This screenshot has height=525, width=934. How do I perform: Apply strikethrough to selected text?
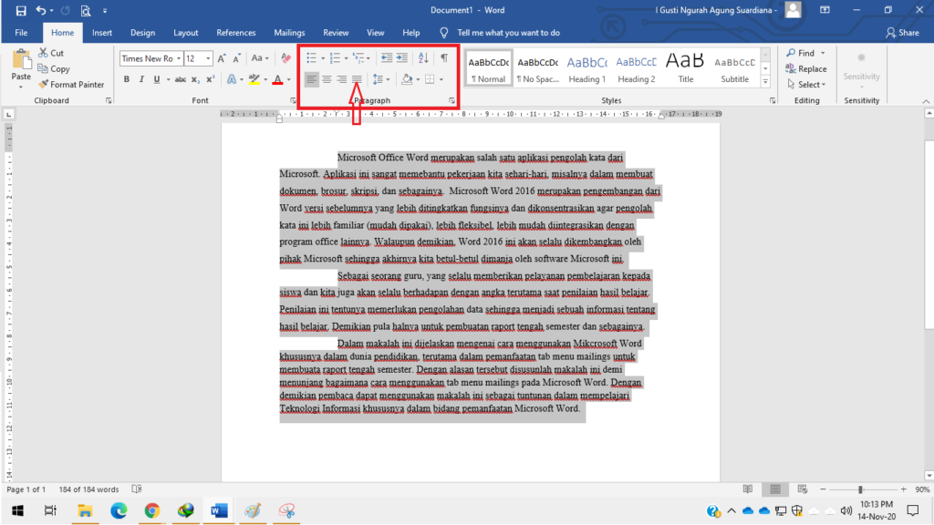tap(180, 79)
